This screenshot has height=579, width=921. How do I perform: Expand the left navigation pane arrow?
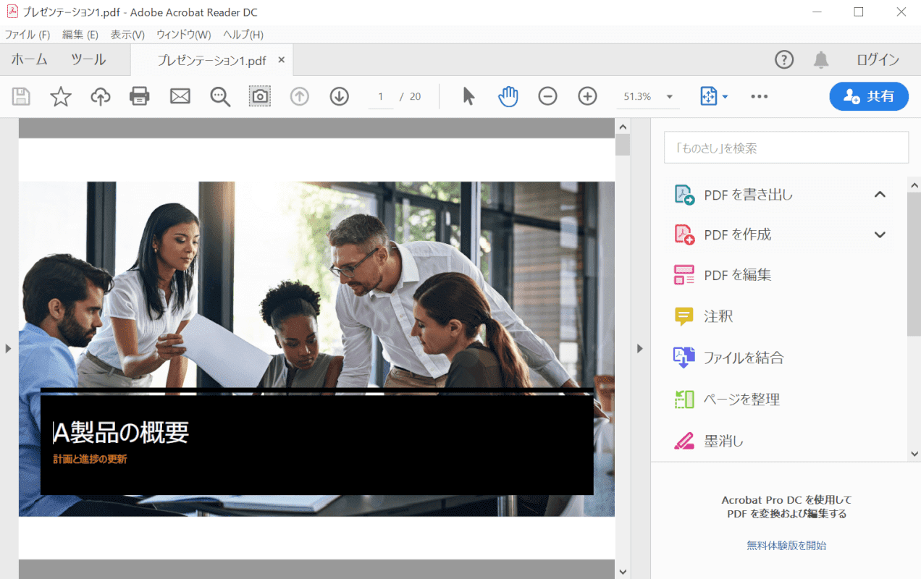coord(8,348)
